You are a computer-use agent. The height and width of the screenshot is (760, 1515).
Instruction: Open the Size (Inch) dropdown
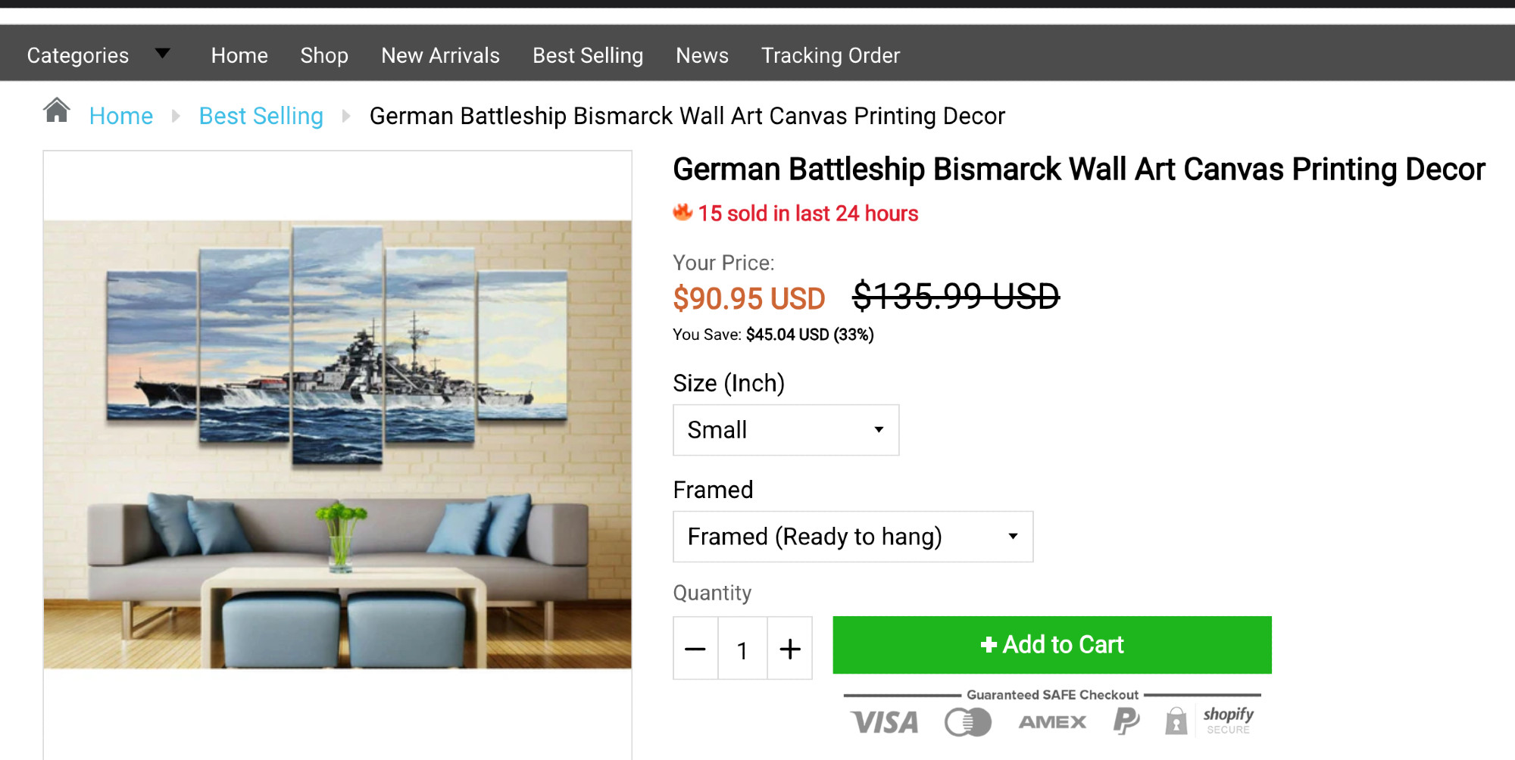point(786,430)
